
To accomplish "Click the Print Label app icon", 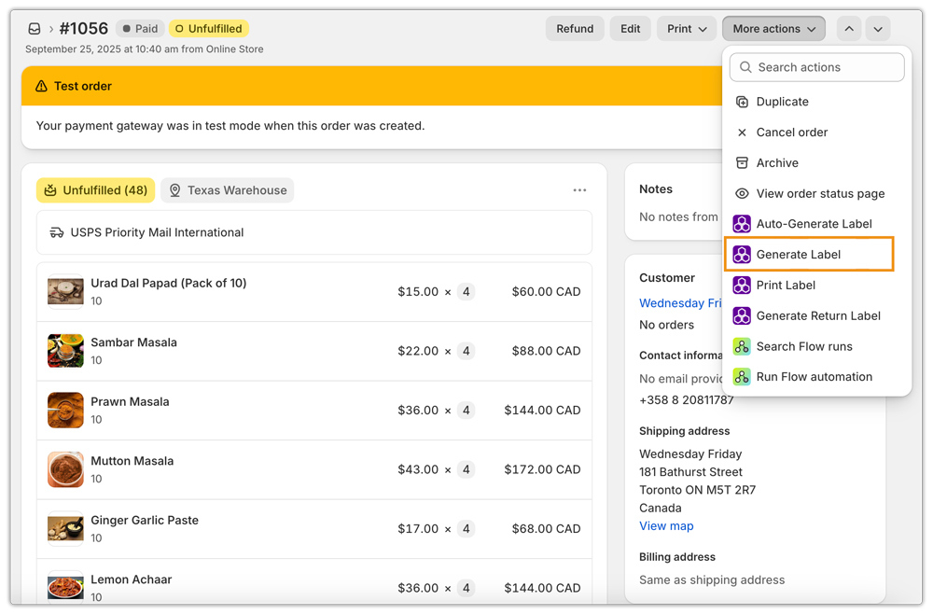I will pyautogui.click(x=742, y=286).
